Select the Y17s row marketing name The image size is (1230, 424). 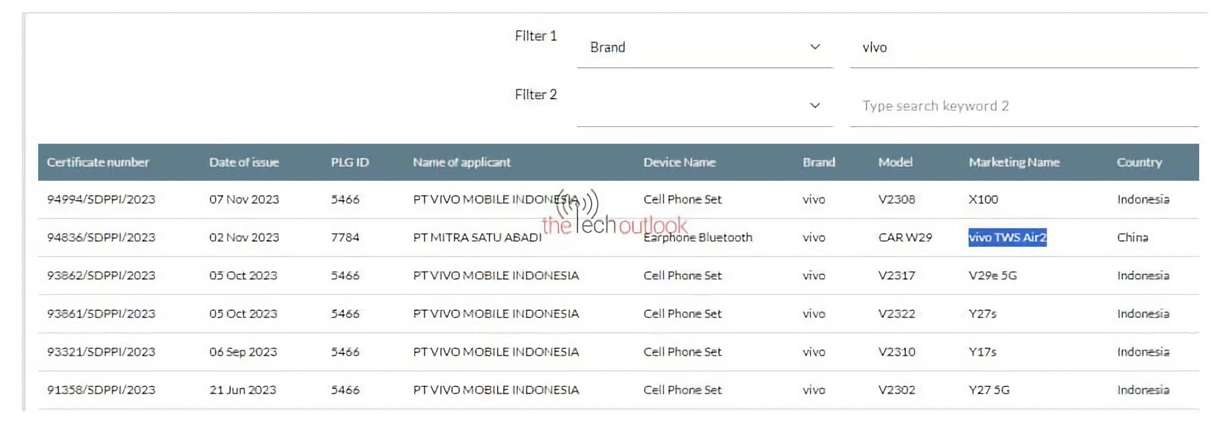[982, 352]
